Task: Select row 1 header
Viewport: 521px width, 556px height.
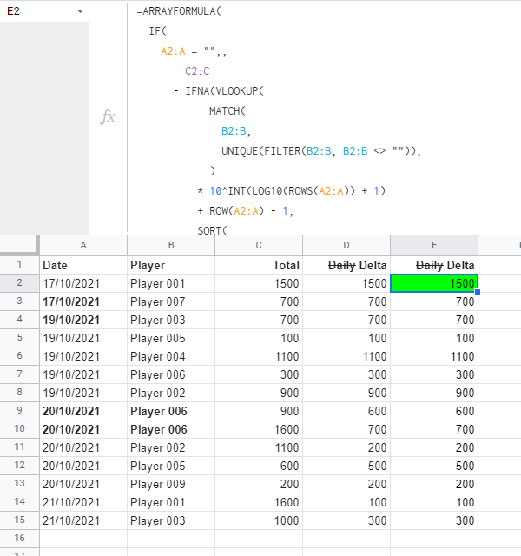Action: (x=19, y=265)
